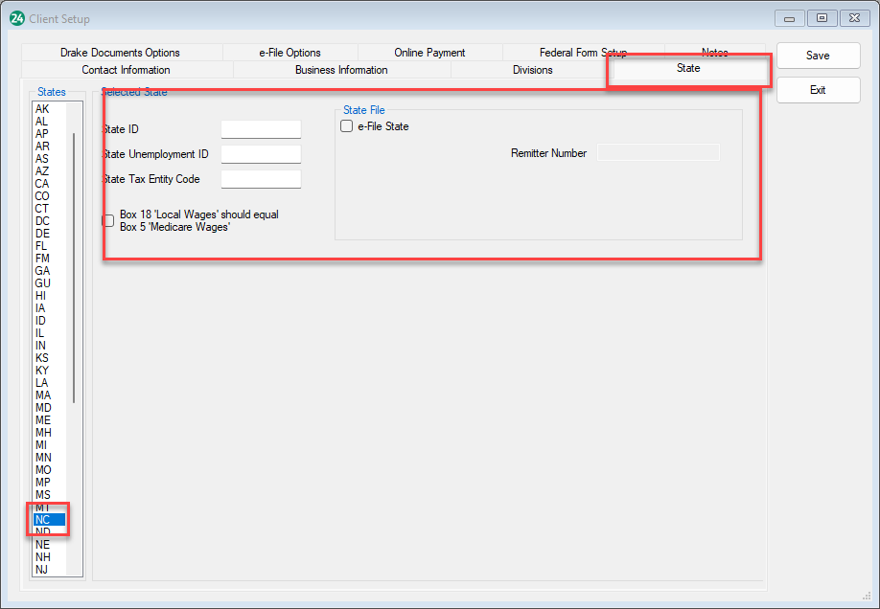Select the e-File Options tab
Image resolution: width=880 pixels, height=609 pixels.
(289, 53)
